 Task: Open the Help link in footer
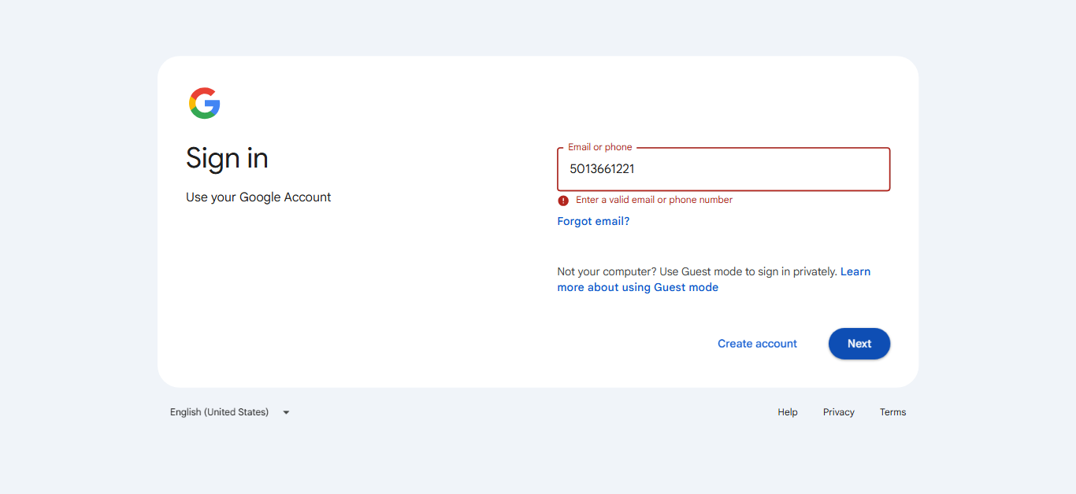(x=788, y=412)
